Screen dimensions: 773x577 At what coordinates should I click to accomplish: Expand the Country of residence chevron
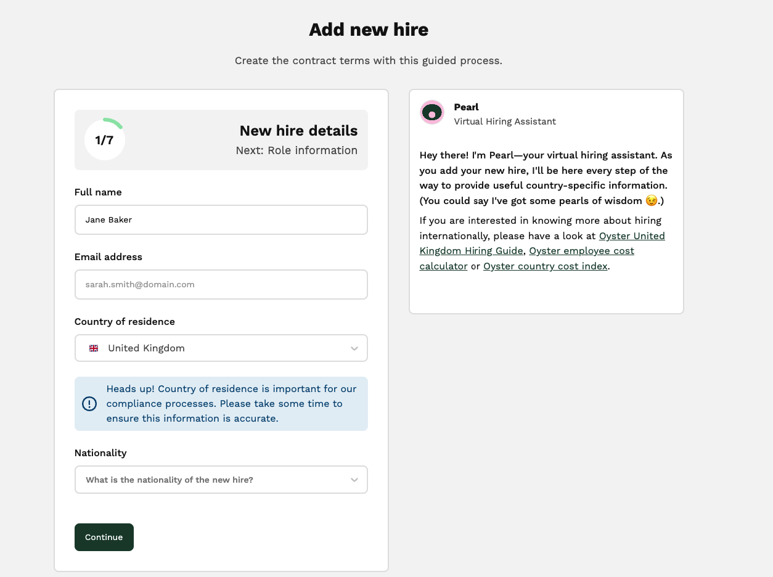pyautogui.click(x=354, y=348)
